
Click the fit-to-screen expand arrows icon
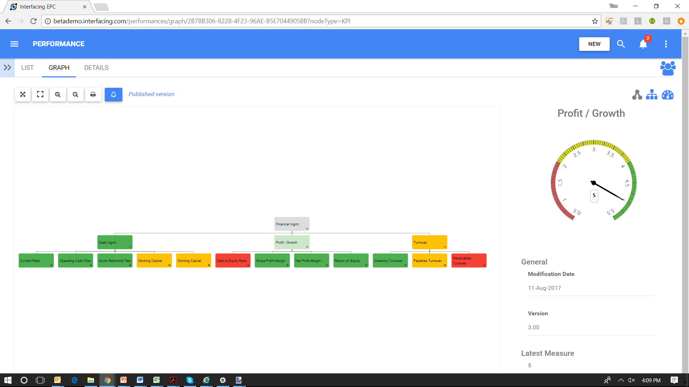click(23, 95)
